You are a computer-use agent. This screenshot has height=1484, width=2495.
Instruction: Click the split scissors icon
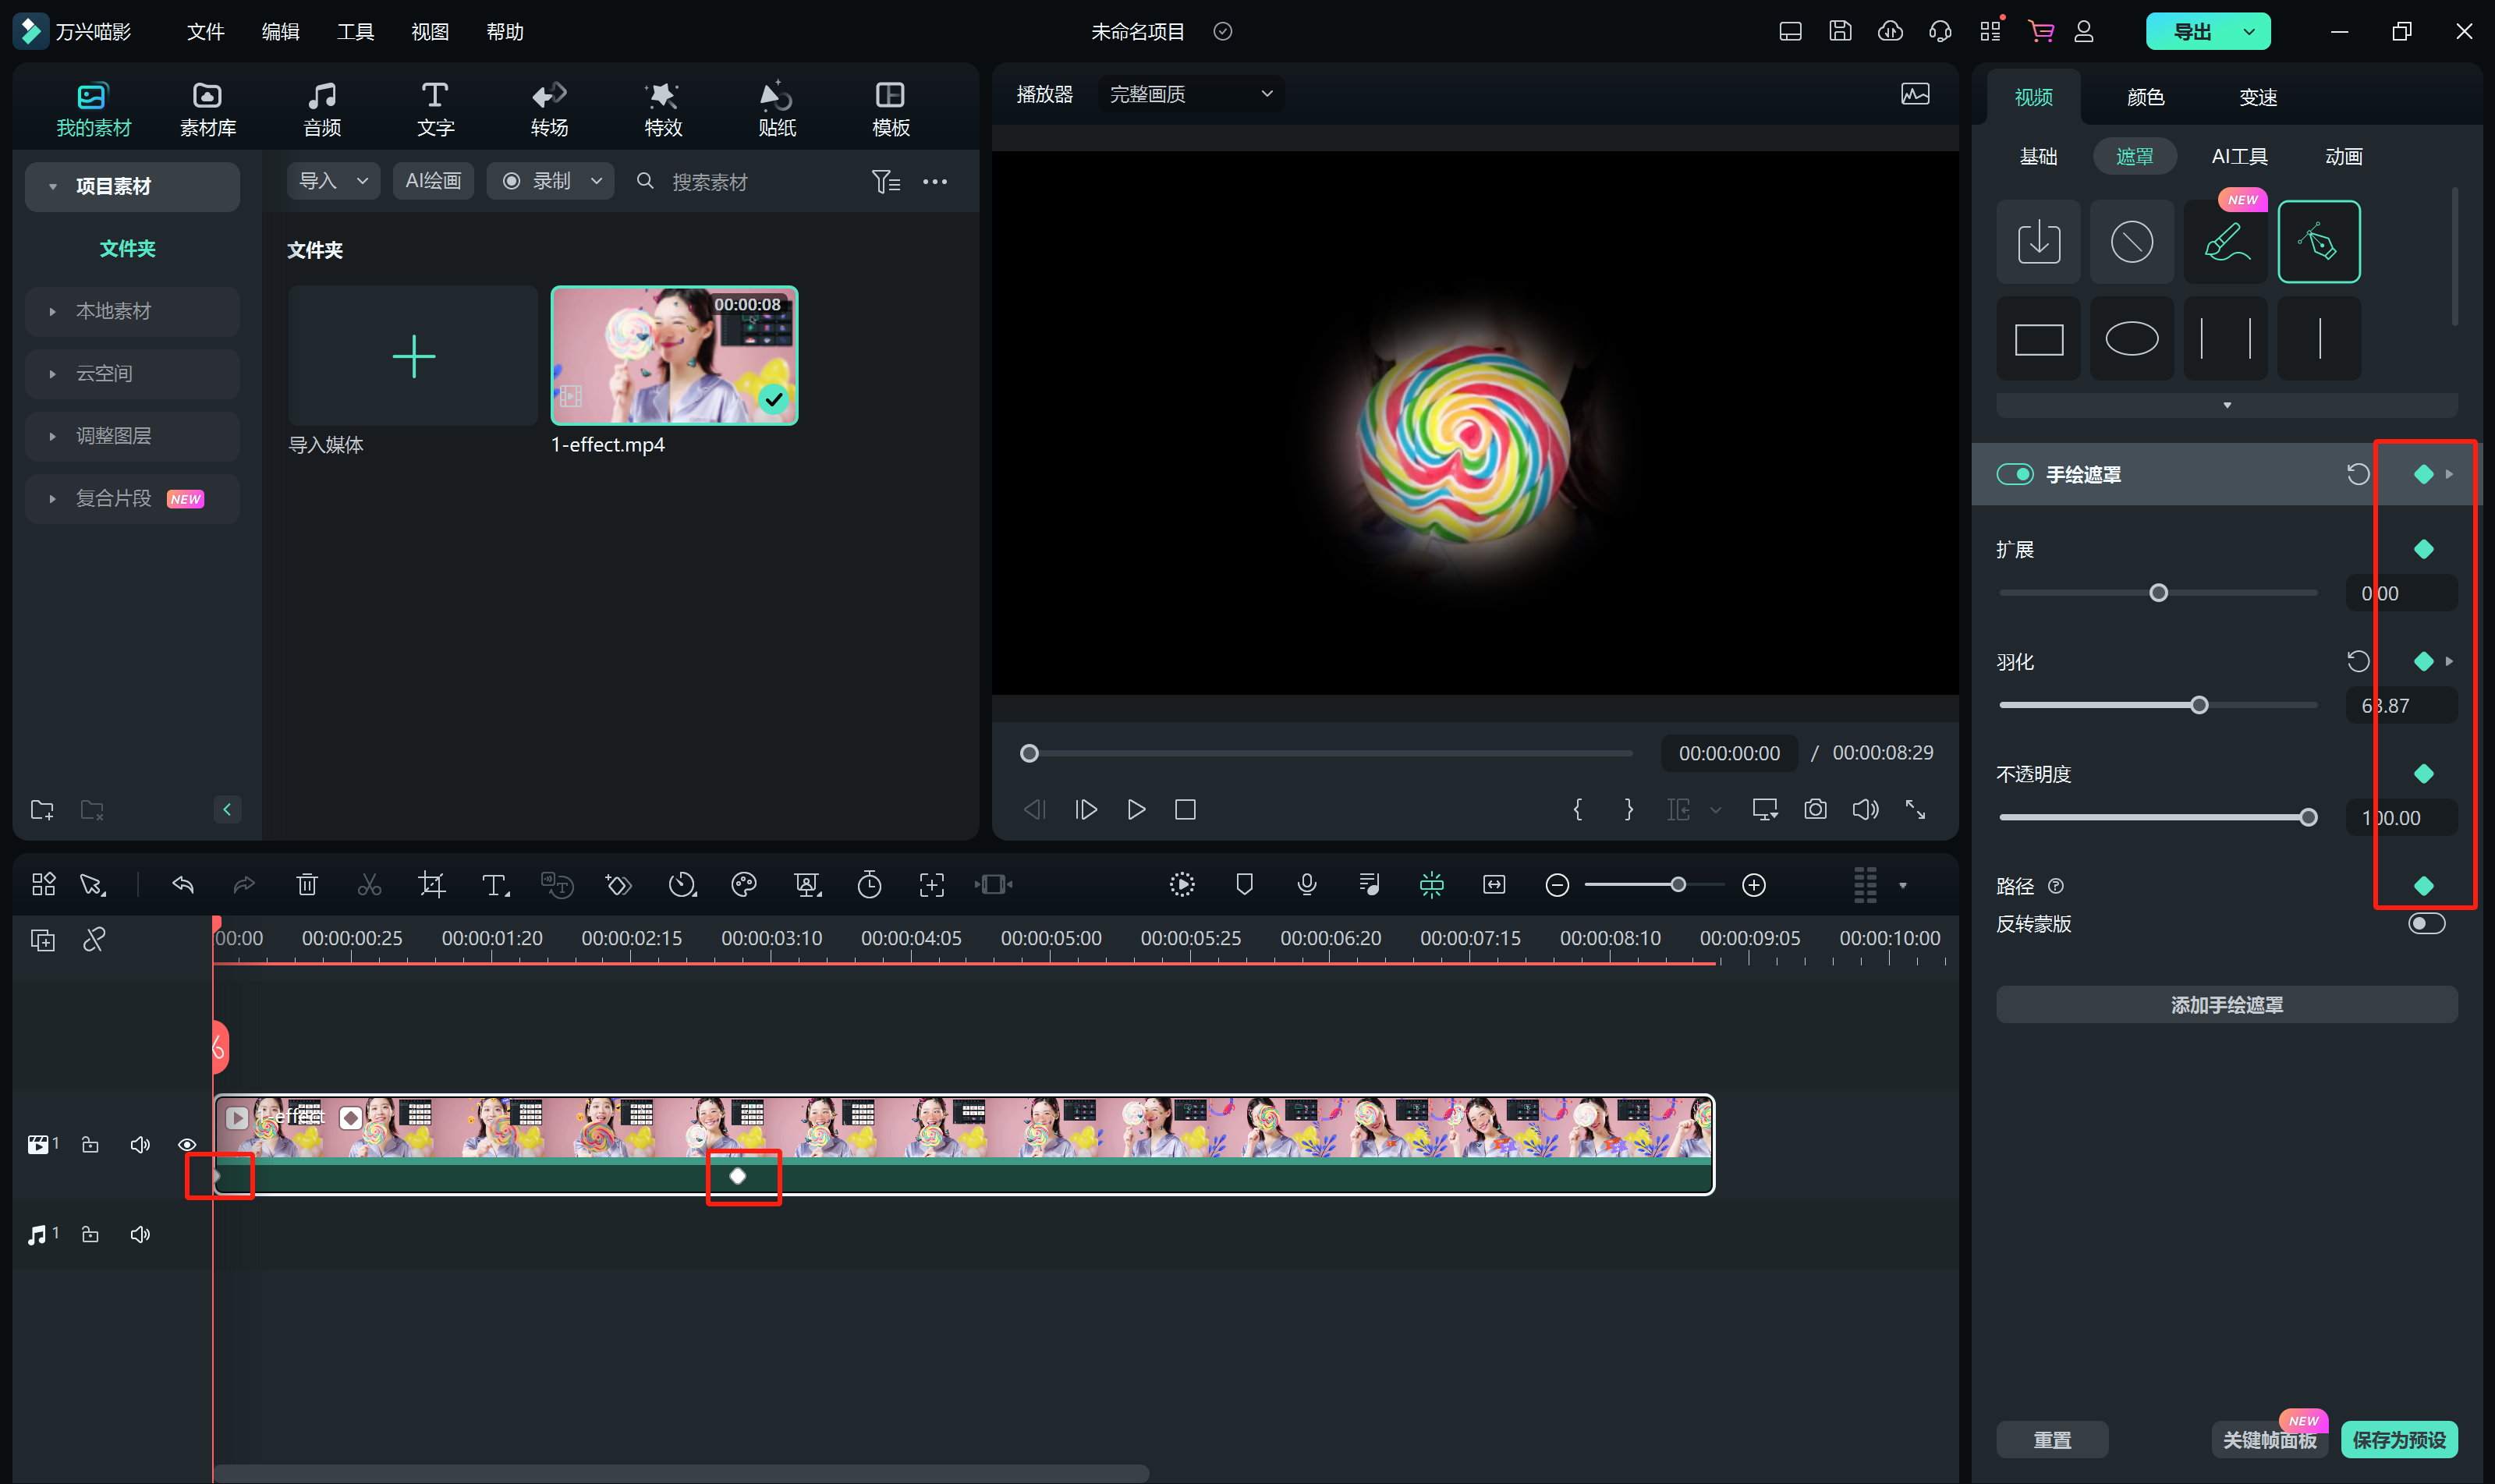pos(369,884)
